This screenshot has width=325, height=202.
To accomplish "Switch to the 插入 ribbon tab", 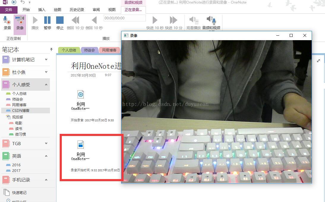I will (42, 10).
